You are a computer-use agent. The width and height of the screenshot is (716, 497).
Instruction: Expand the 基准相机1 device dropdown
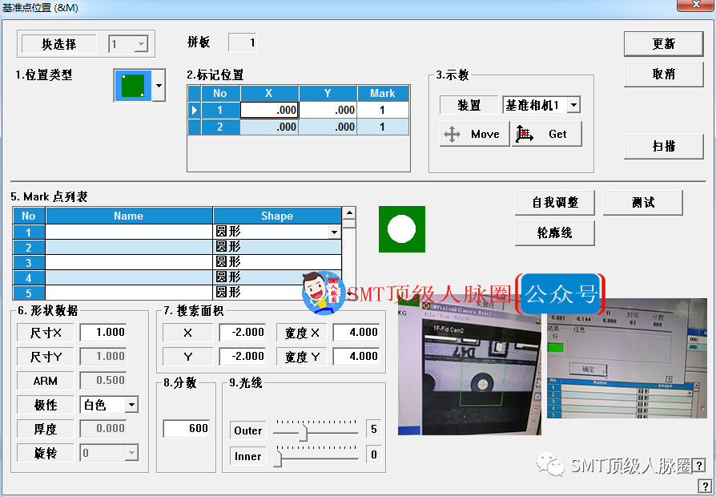tap(573, 105)
